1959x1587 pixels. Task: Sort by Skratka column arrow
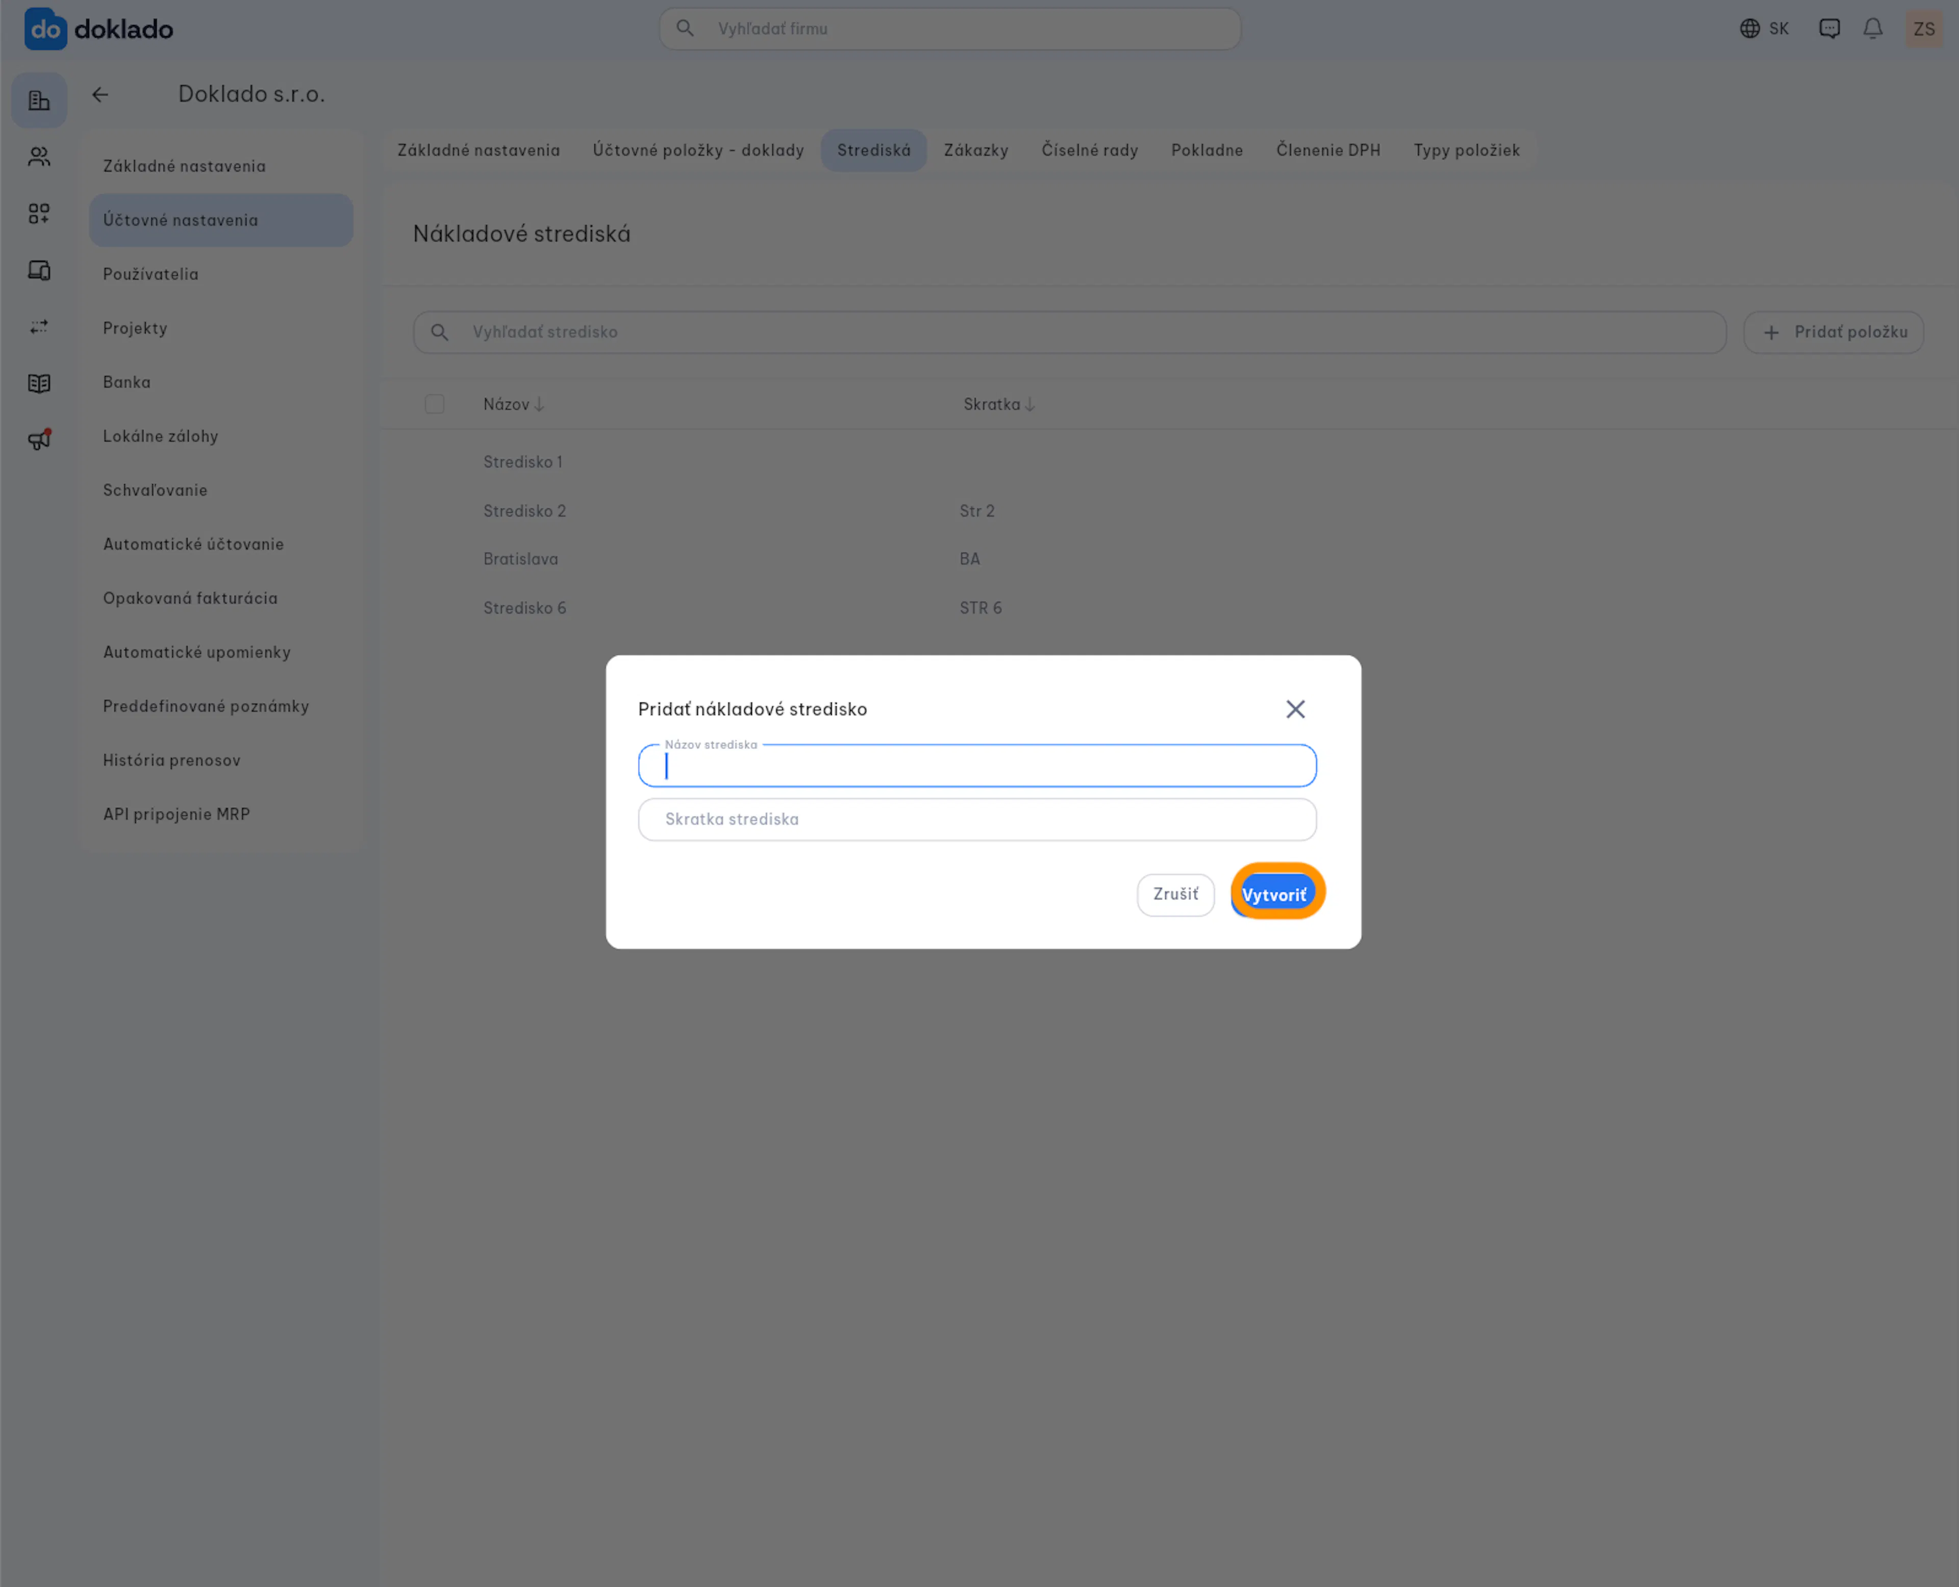(1030, 405)
